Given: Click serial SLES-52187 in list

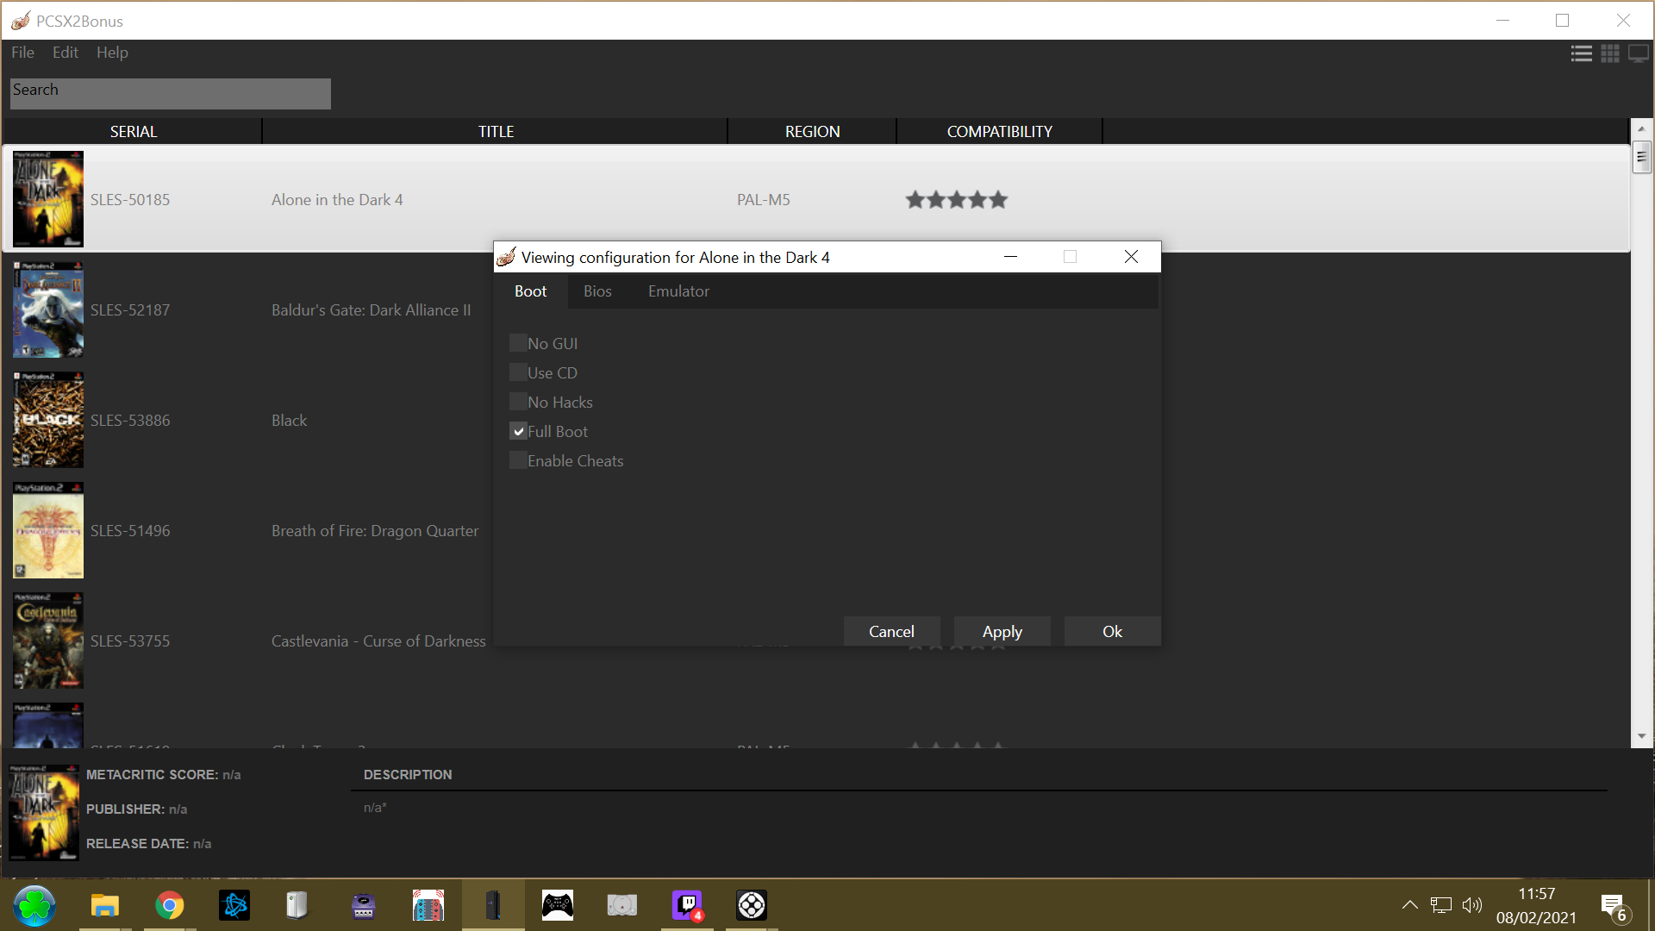Looking at the screenshot, I should tap(130, 310).
